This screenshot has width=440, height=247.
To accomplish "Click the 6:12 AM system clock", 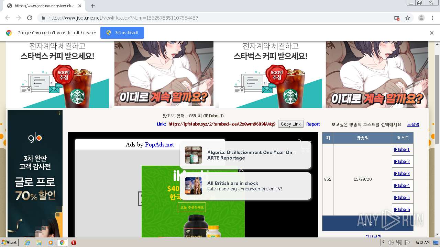I will click(x=422, y=243).
